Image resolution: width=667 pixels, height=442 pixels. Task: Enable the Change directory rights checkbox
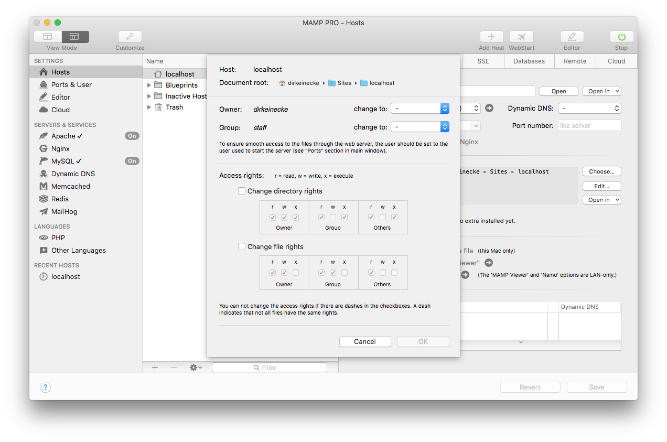point(242,191)
